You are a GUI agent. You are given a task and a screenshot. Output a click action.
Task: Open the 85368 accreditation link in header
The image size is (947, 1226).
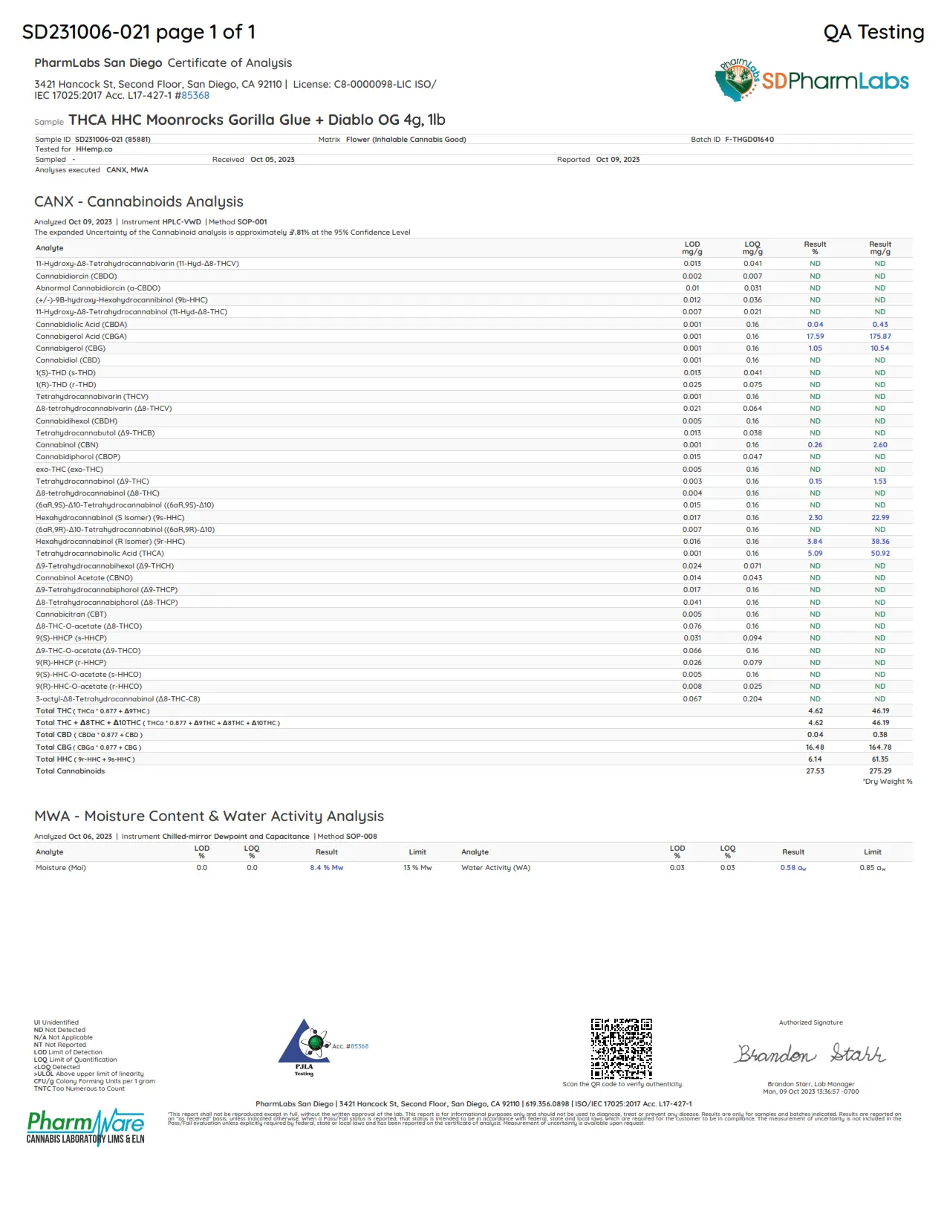195,95
